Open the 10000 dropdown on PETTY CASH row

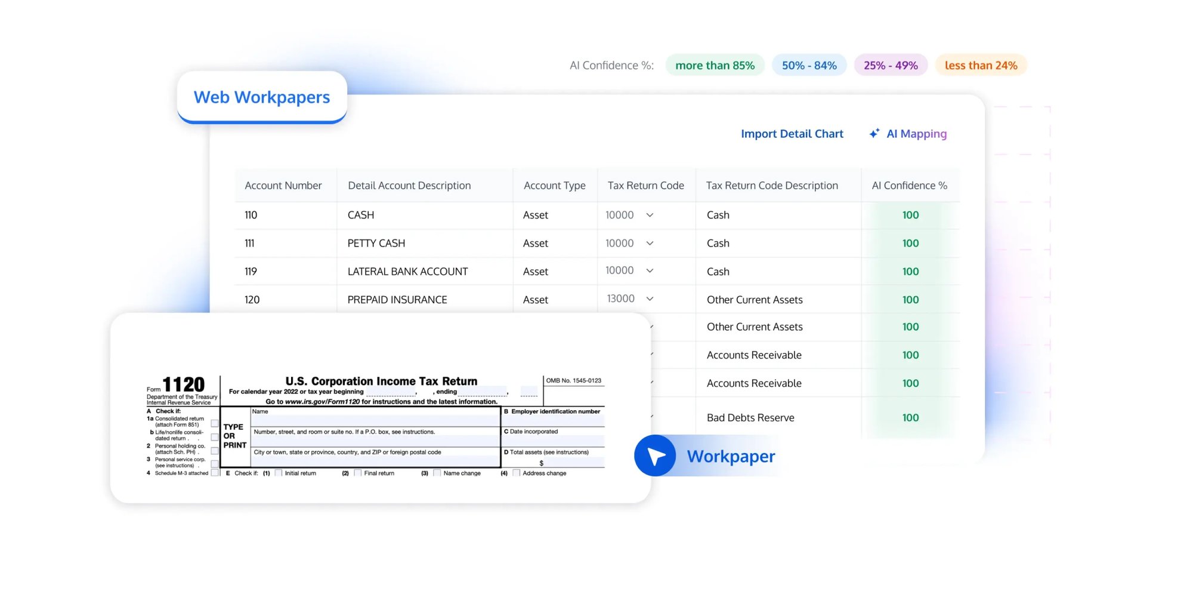tap(650, 243)
